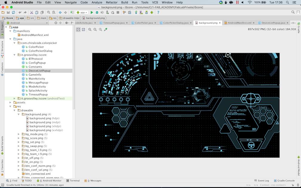
Task: Run the app with green play icon
Action: (92, 13)
